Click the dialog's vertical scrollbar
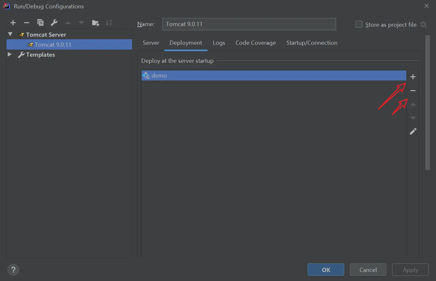 428,102
